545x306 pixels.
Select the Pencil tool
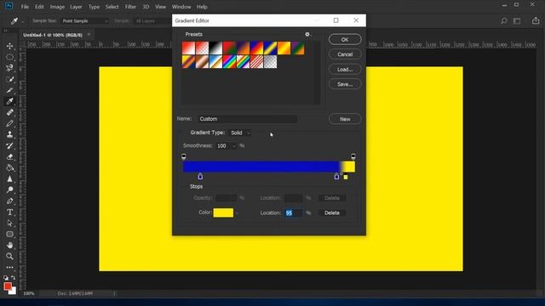[x=9, y=123]
